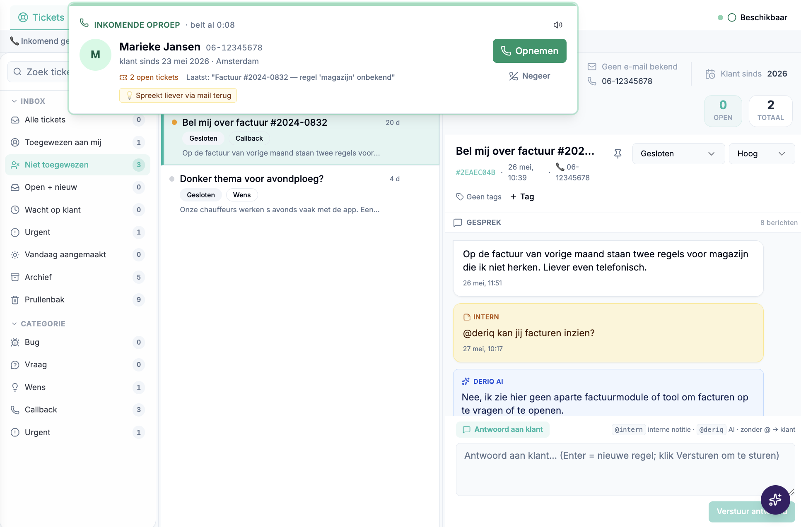Click the TOTAAL tickets counter card
Screen dimensions: 801x527
pyautogui.click(x=770, y=111)
